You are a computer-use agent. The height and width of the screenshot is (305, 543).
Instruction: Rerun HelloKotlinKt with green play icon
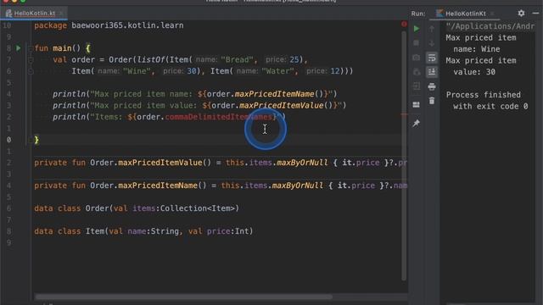pos(417,29)
